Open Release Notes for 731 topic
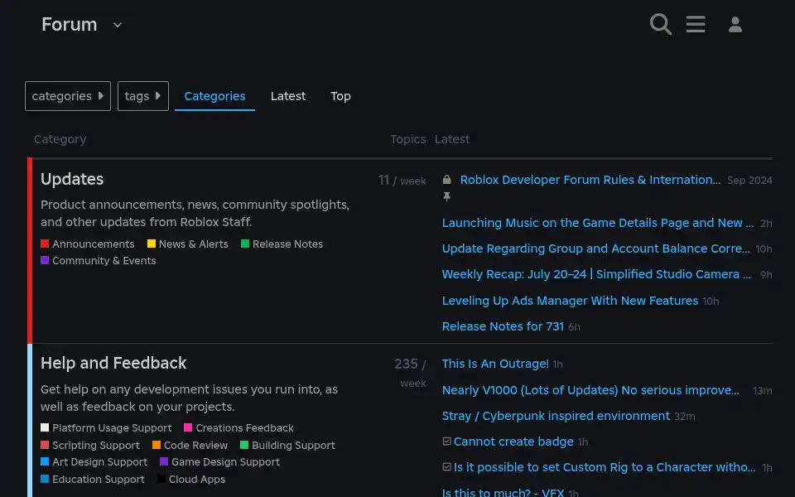 click(503, 326)
